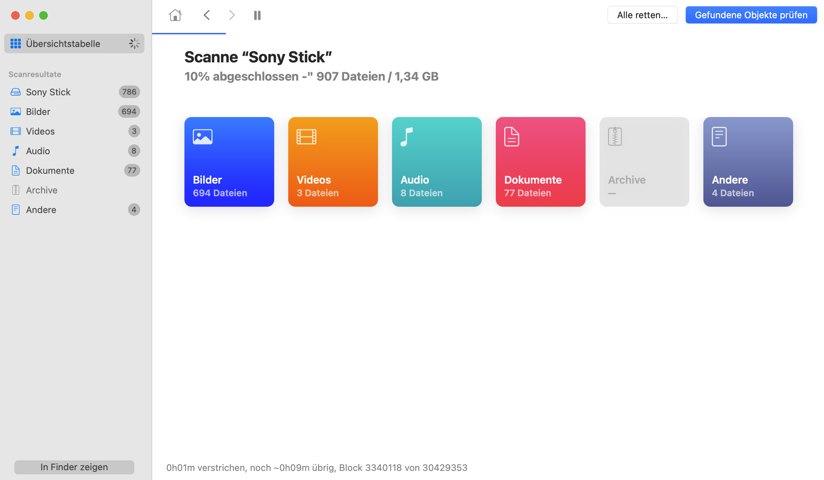The image size is (824, 480).
Task: Click In Finder zeigen button
Action: tap(74, 467)
